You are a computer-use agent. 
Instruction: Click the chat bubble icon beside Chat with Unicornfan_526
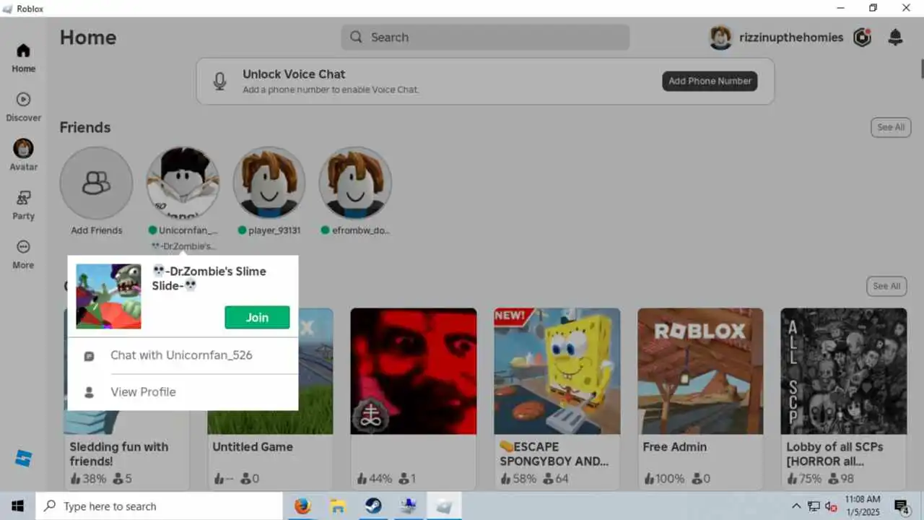point(89,356)
